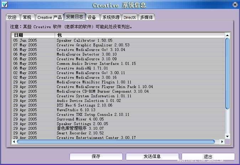Open the 常规 tab
Viewport: 240px width, 165px height.
[27, 17]
